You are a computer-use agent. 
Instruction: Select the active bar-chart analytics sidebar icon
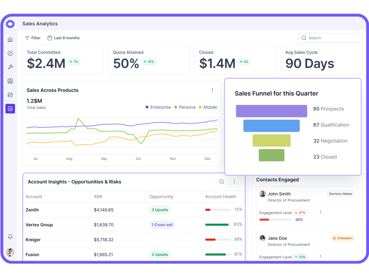point(10,108)
